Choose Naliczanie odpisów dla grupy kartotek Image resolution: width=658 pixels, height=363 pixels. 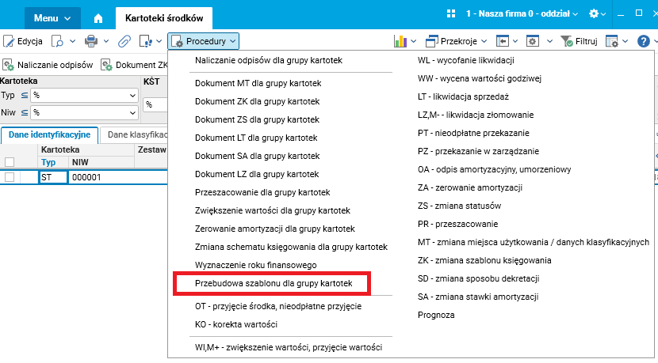(269, 60)
